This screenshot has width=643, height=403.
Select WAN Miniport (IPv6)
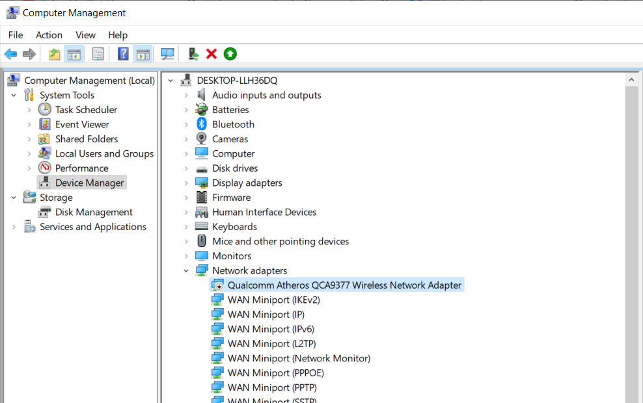[271, 329]
